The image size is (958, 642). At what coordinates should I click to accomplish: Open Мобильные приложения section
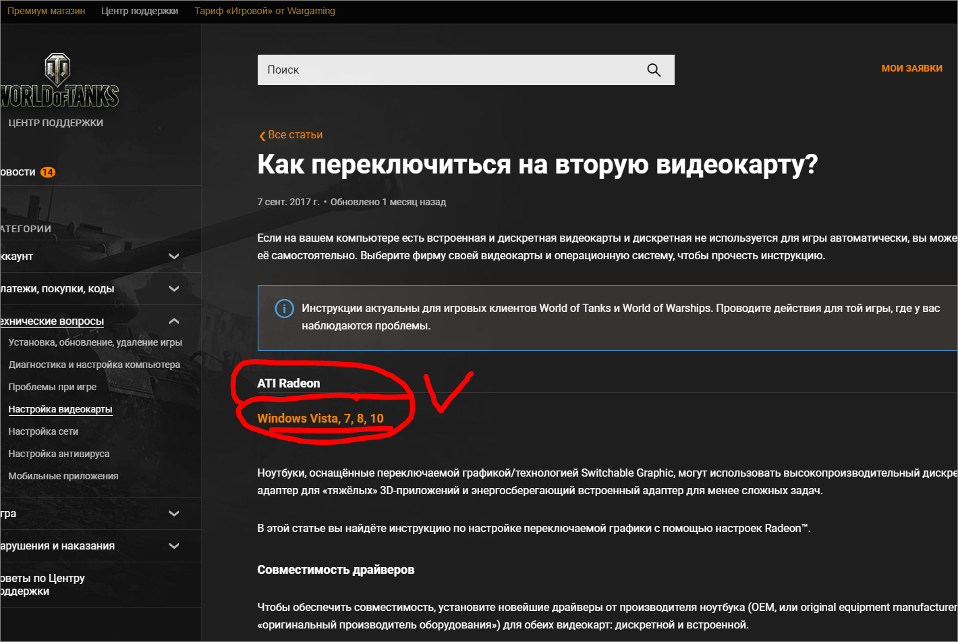(63, 476)
